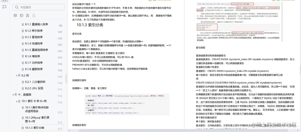This screenshot has width=301, height=132.
Task: Click the fulltext index(全文索引) line
Action: 110,69
